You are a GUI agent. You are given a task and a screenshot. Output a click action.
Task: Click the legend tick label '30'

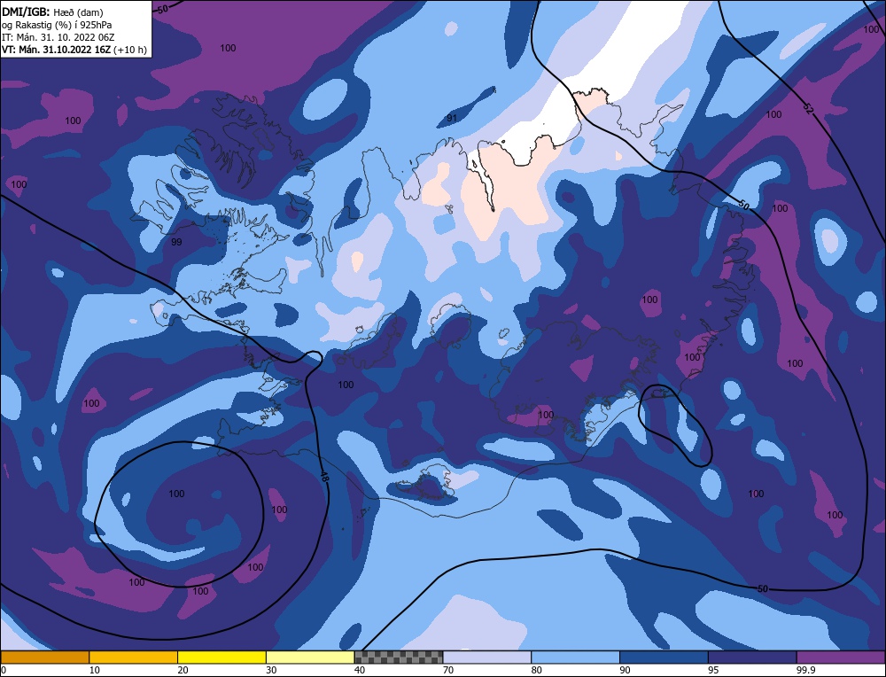(271, 670)
